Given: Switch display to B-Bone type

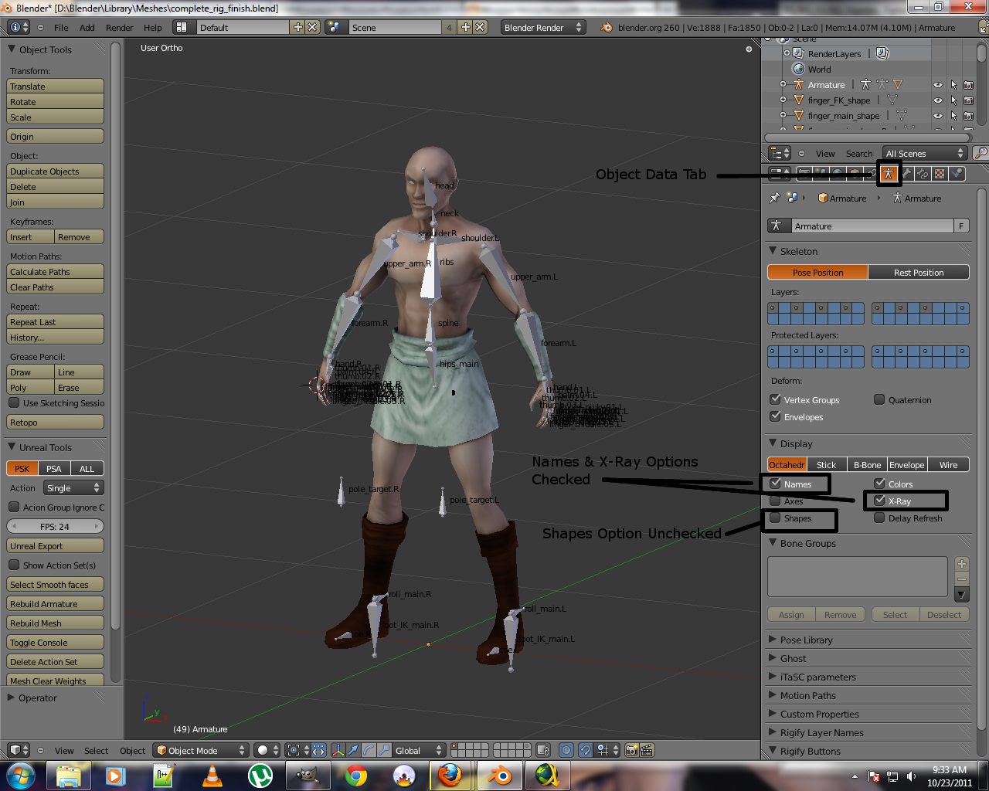Looking at the screenshot, I should [867, 464].
